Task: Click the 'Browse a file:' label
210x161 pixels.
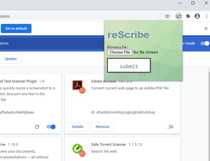Action: (x=117, y=47)
